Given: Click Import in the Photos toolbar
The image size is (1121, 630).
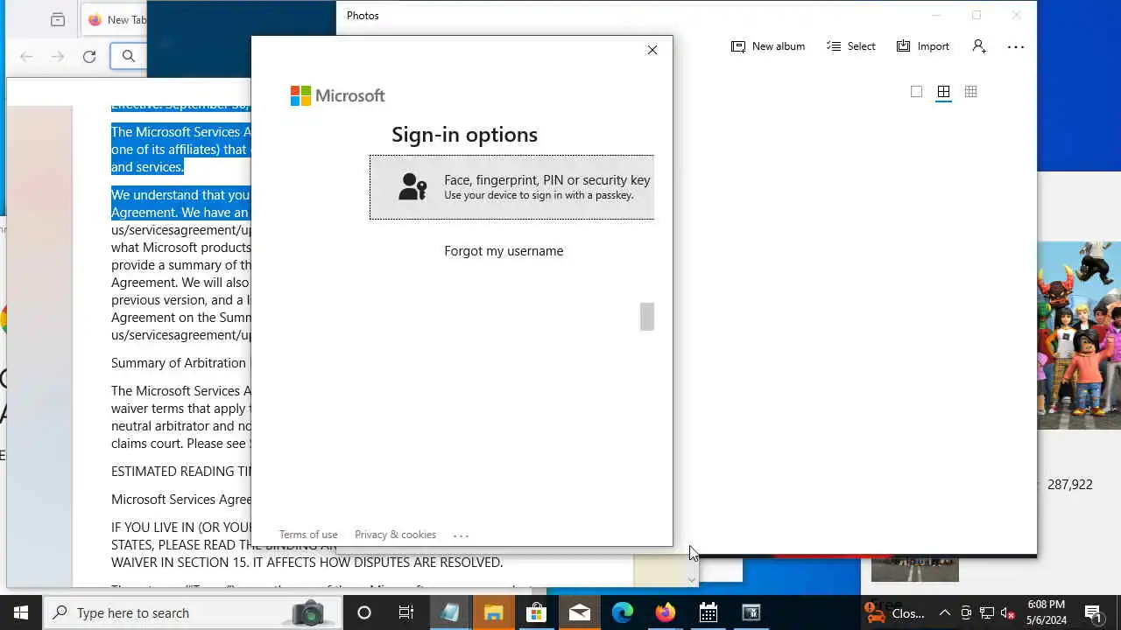Looking at the screenshot, I should tap(923, 46).
